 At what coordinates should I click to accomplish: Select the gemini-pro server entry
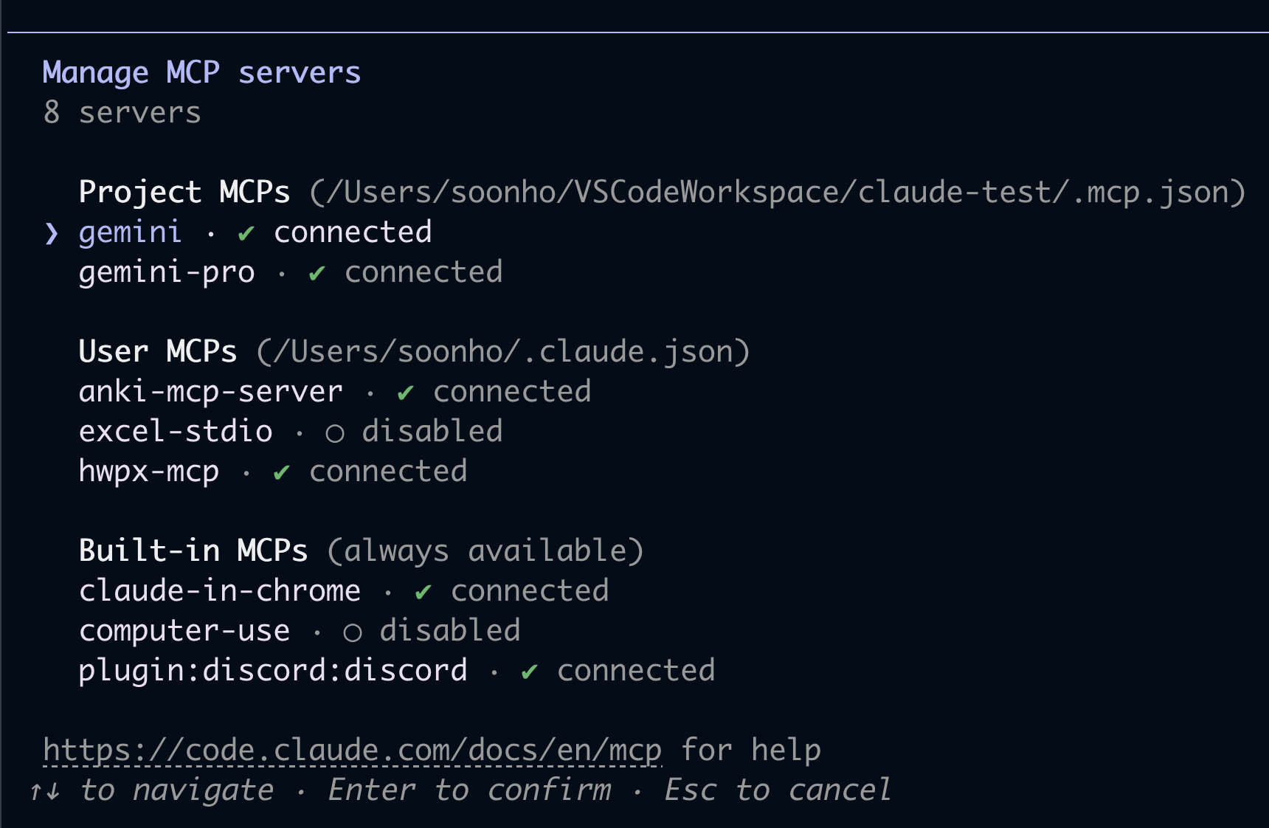(x=291, y=272)
